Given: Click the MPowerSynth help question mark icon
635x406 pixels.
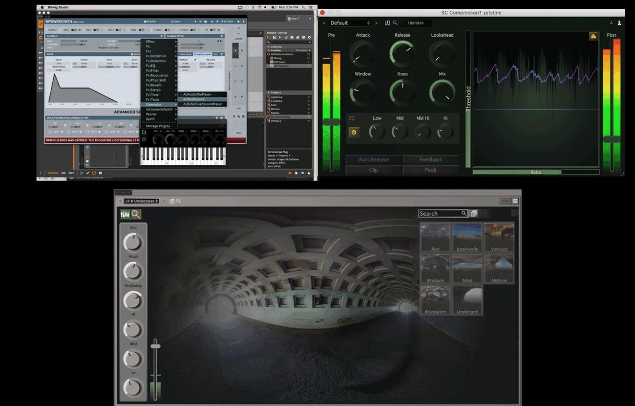Looking at the screenshot, I should click(243, 22).
